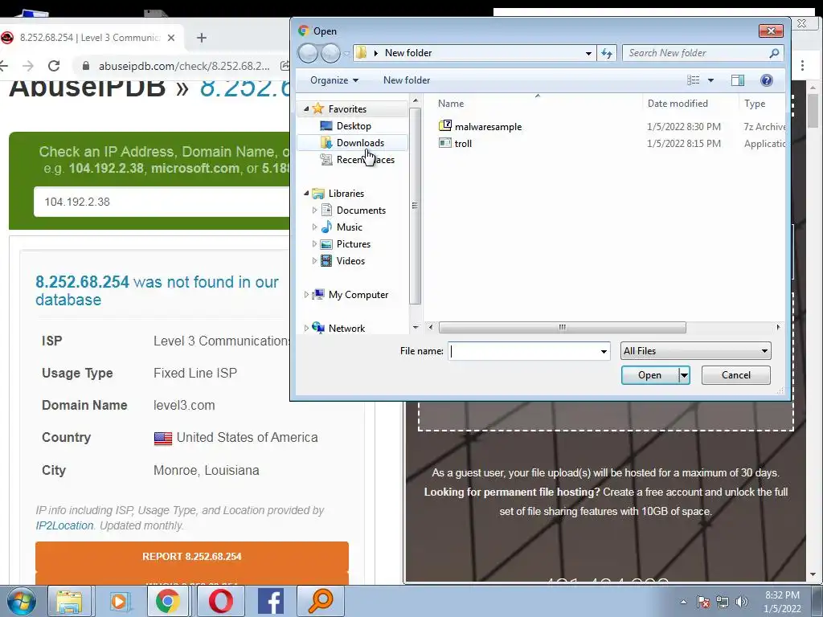Click the New folder toolbar button

[407, 80]
